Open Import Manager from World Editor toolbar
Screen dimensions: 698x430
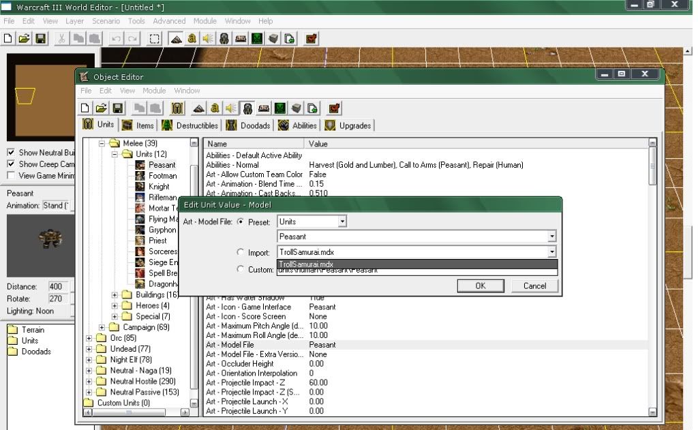tap(290, 39)
